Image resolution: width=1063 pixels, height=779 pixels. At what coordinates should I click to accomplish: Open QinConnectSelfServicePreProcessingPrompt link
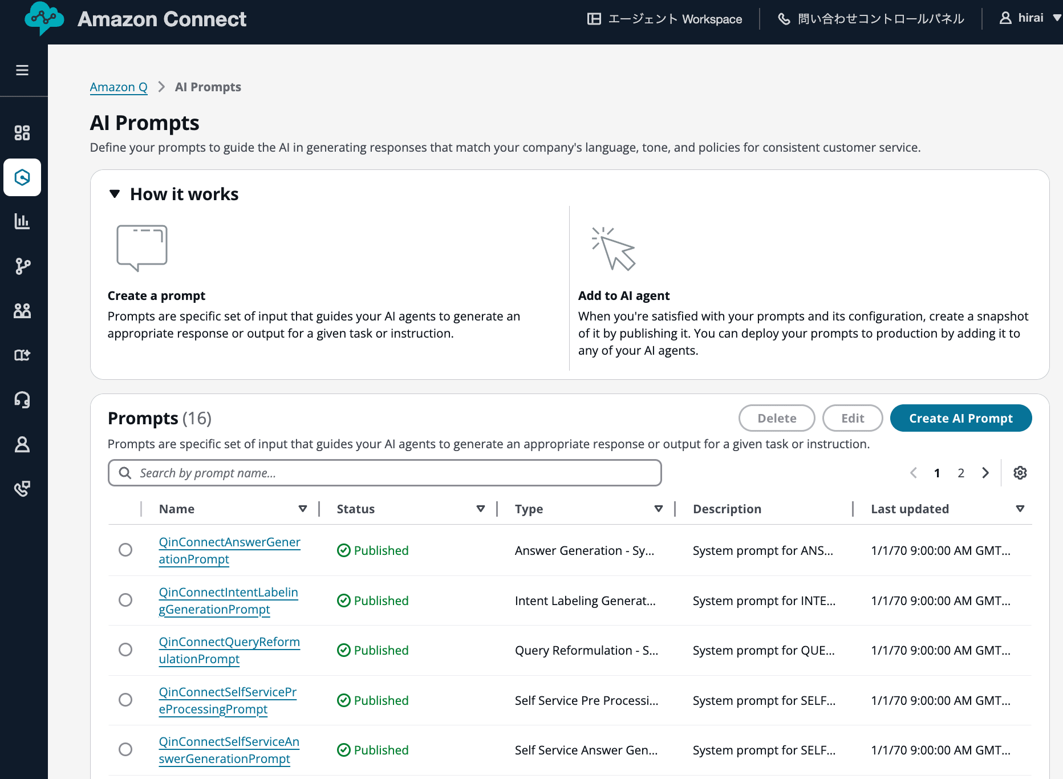pos(228,700)
